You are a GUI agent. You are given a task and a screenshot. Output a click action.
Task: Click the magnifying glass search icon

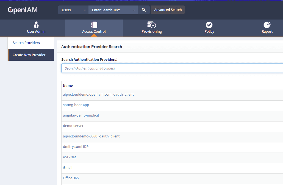[x=144, y=10]
